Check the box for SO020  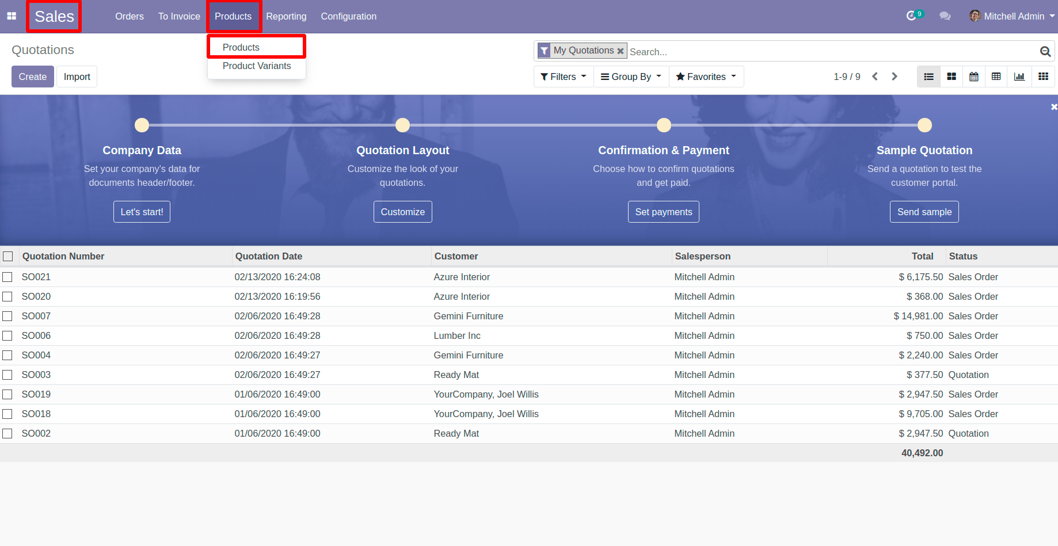point(7,296)
